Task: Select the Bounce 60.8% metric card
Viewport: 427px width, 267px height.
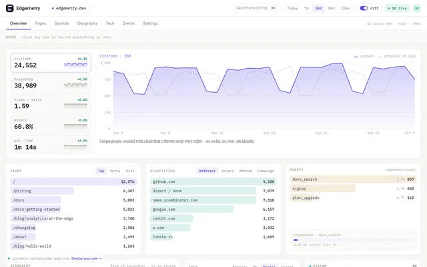Action: coord(51,124)
